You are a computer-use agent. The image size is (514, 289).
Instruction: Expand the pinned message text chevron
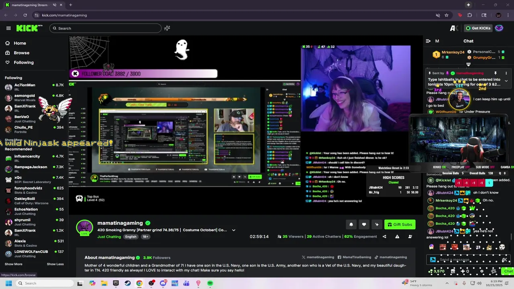coord(506,81)
